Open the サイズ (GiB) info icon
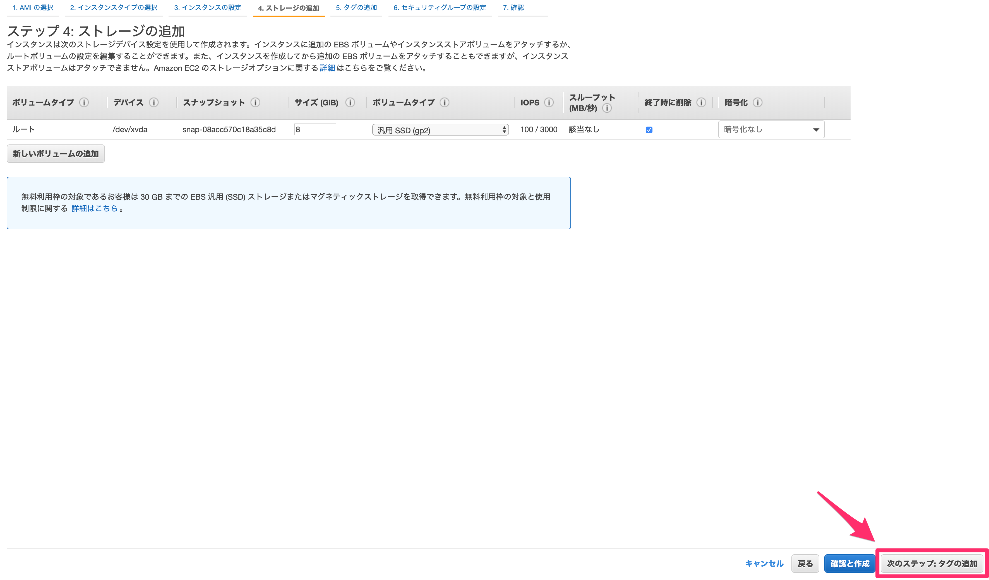This screenshot has height=580, width=989. (350, 102)
